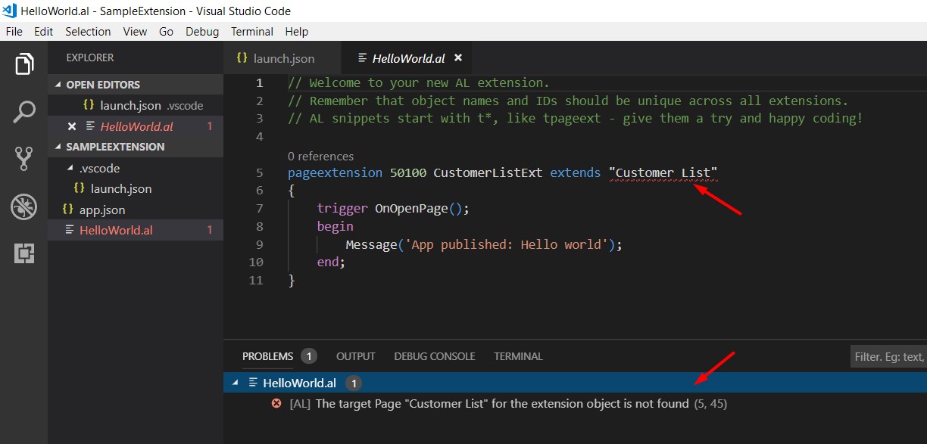Open the Explorer view icon

[23, 64]
